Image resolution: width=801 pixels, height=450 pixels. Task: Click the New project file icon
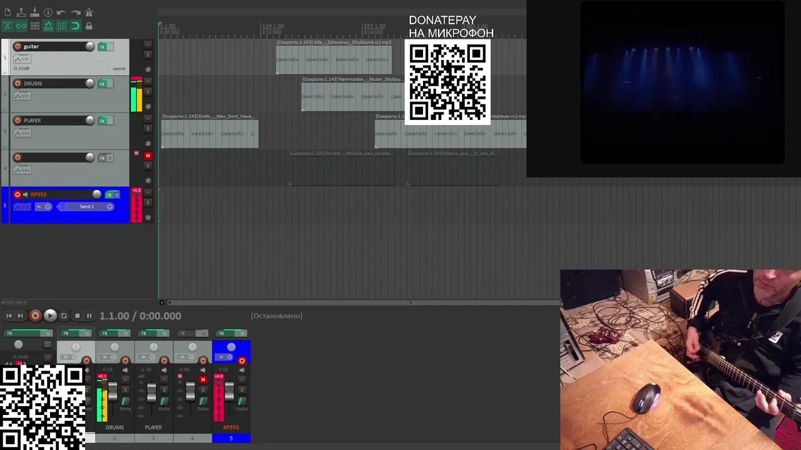[8, 12]
